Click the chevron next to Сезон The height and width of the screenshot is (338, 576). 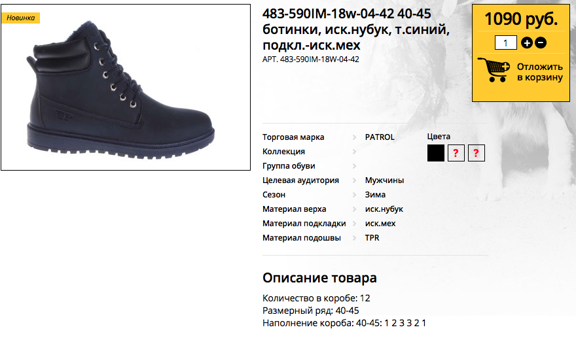click(355, 195)
